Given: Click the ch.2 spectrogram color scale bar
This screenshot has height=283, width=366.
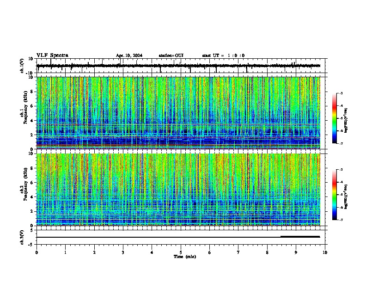Looking at the screenshot, I should [335, 195].
